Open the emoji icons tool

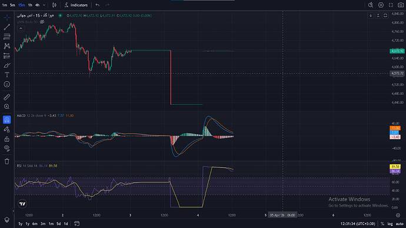(7, 84)
